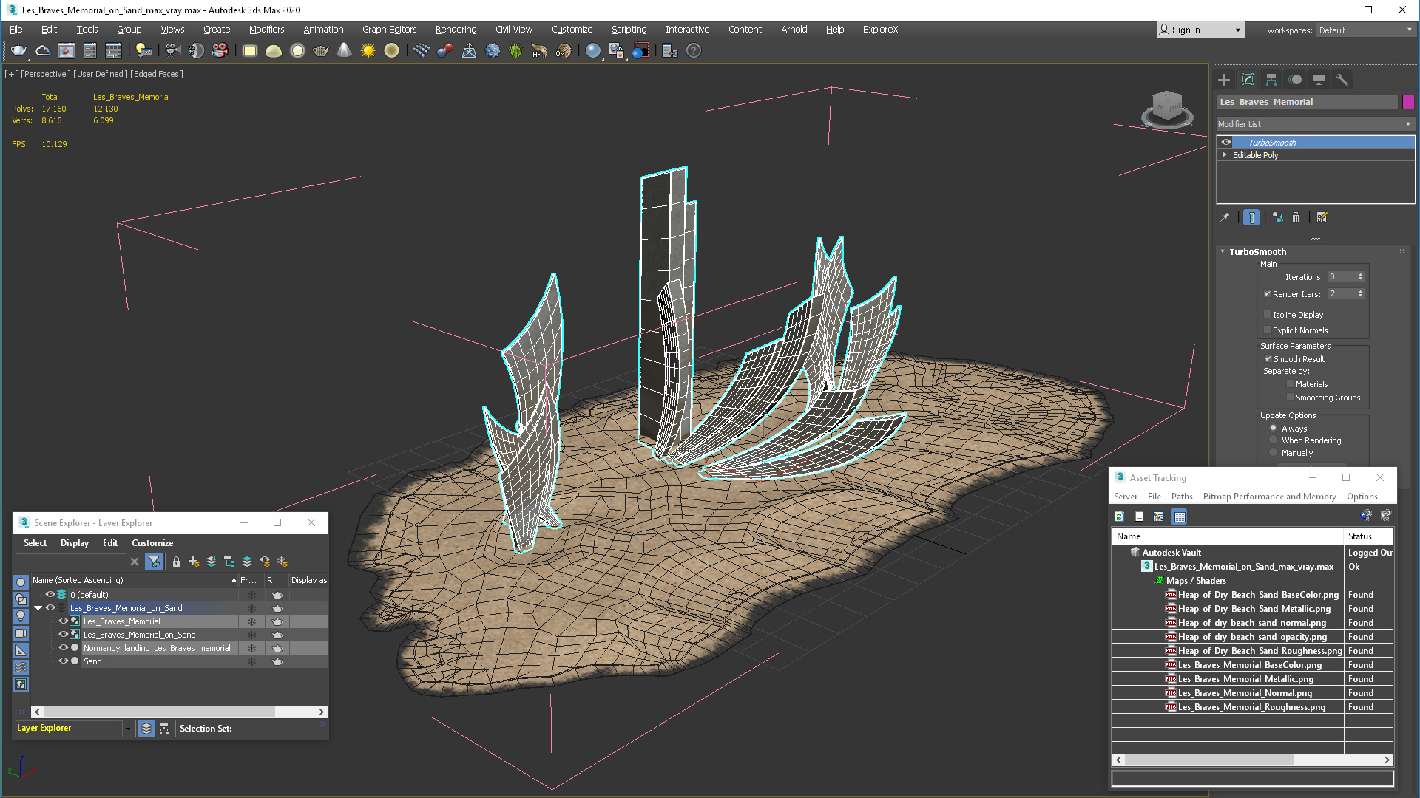Click the Scene Explorer search field
1420x798 pixels.
pyautogui.click(x=71, y=562)
